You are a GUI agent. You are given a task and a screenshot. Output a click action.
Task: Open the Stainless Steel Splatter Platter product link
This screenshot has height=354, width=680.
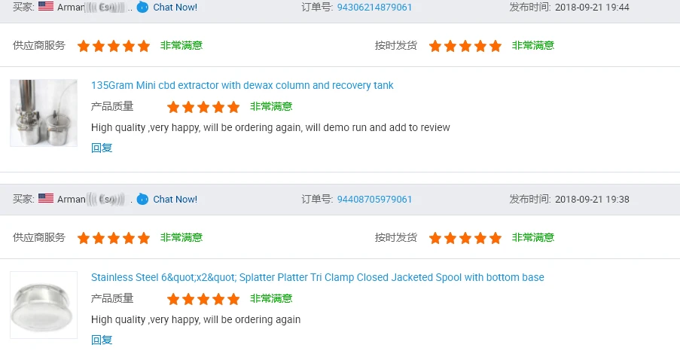click(317, 277)
